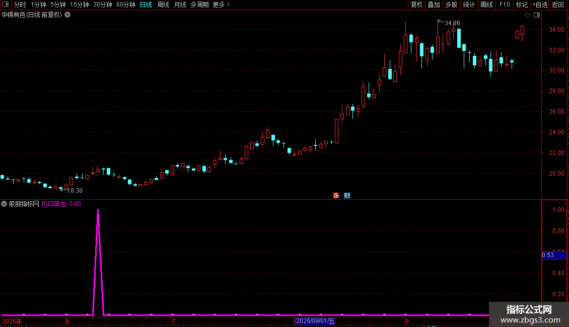Click the 18.38 low price label
Viewport: 569px width, 327px height.
(75, 190)
